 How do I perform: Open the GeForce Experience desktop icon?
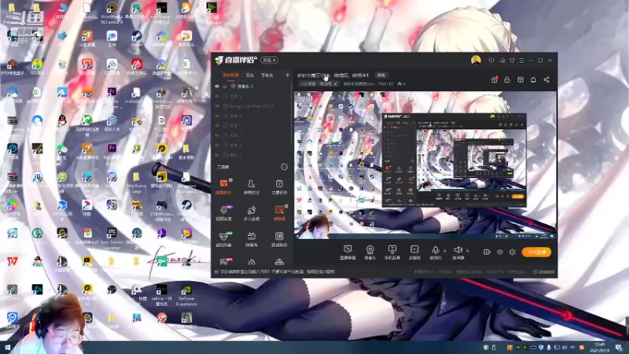pos(186,294)
